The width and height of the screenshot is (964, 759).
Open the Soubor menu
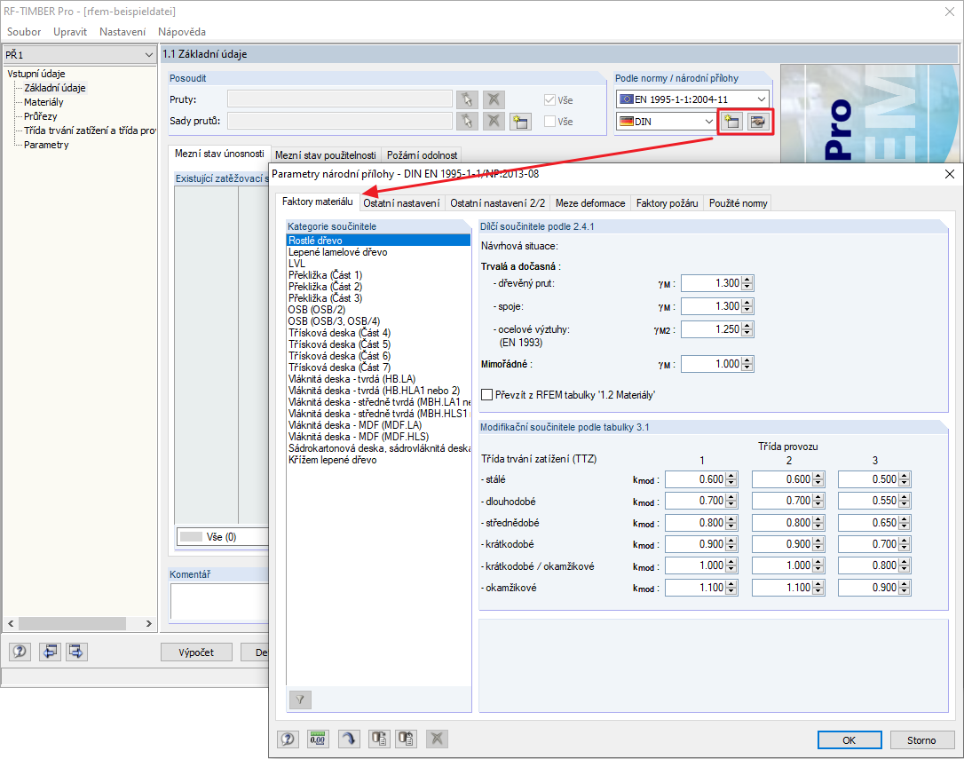click(x=24, y=32)
